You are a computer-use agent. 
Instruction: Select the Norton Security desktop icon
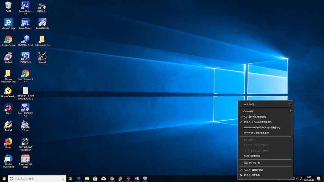(8, 92)
